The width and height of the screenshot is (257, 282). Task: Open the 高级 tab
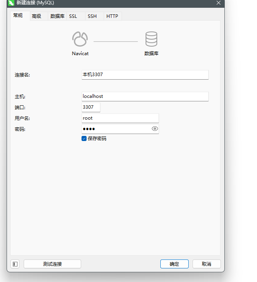36,16
